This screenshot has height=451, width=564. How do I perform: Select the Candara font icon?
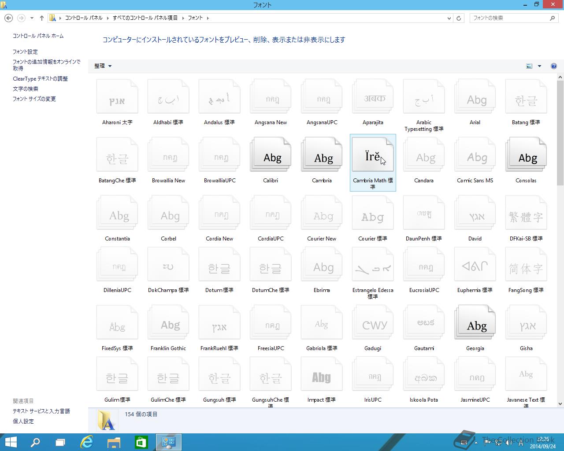pyautogui.click(x=424, y=155)
